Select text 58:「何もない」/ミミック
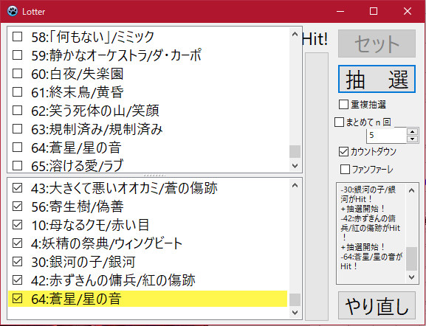 tap(92, 37)
